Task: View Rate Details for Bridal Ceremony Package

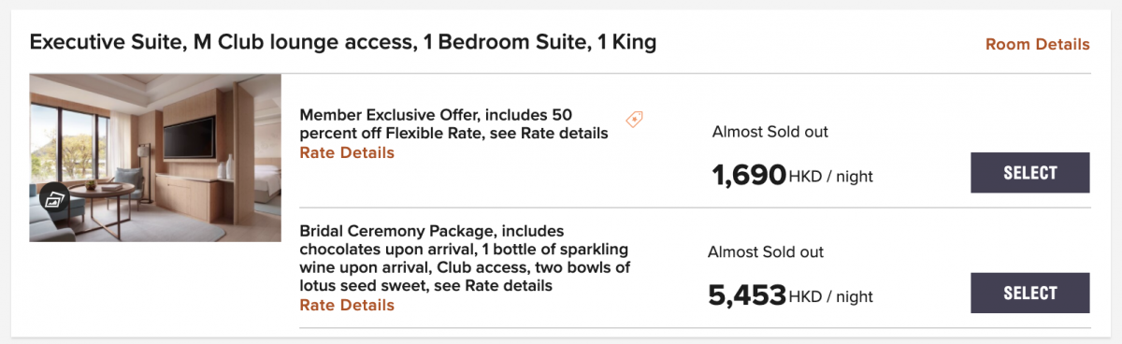Action: [x=347, y=305]
